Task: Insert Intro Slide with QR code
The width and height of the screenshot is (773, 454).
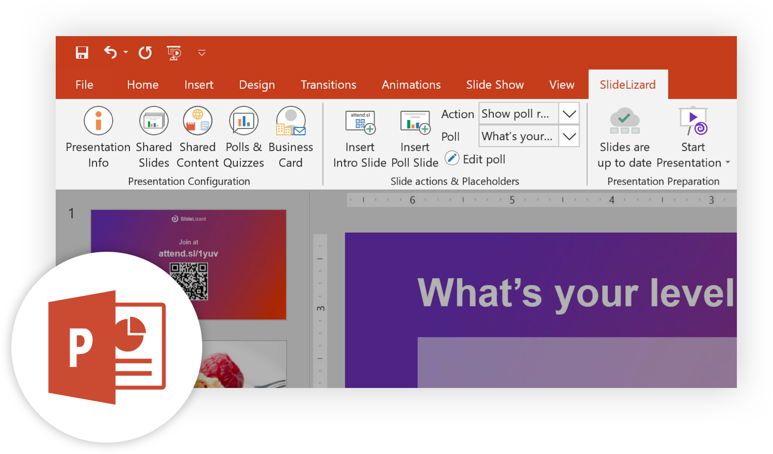Action: (360, 139)
